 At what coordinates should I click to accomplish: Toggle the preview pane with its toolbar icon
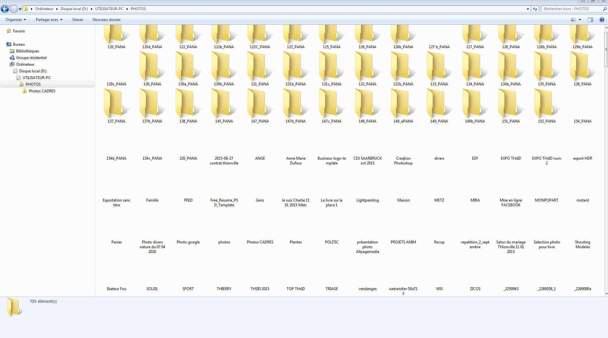(x=591, y=19)
